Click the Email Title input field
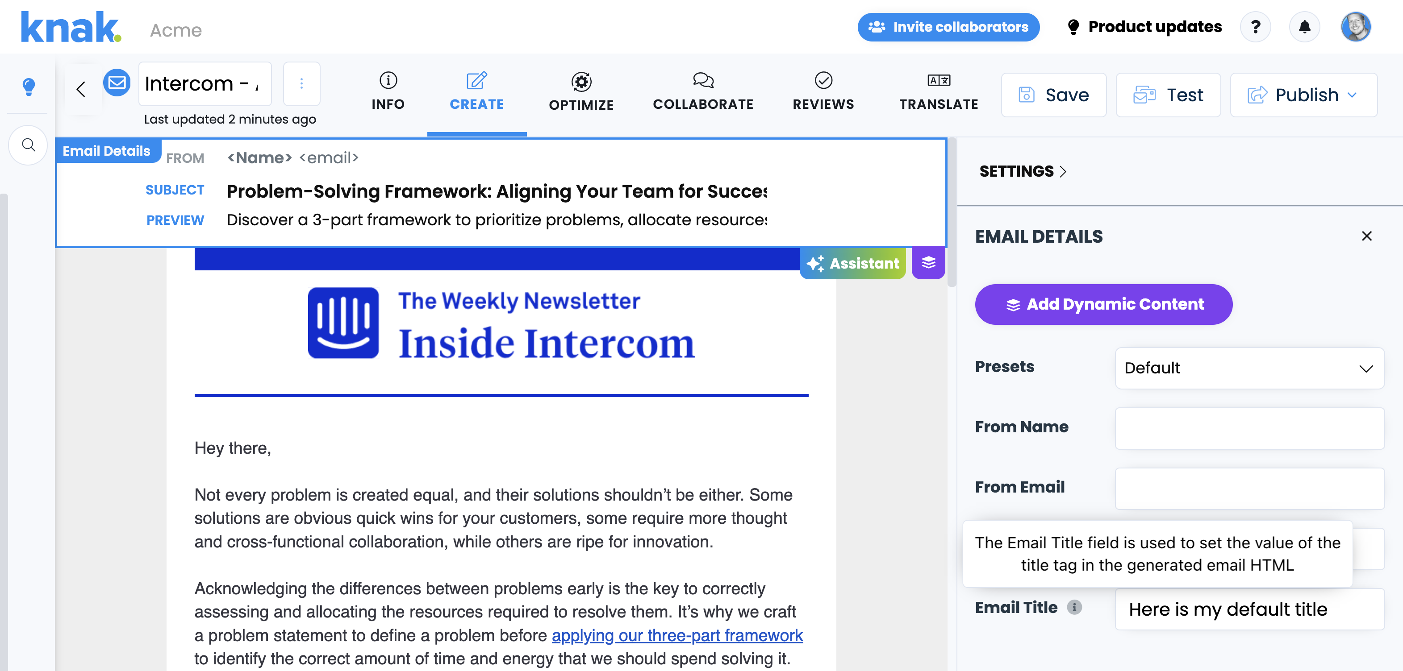Screen dimensions: 1403x671 click(x=1249, y=609)
